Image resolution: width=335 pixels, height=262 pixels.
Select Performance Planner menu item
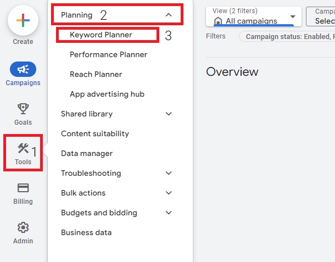pyautogui.click(x=109, y=54)
